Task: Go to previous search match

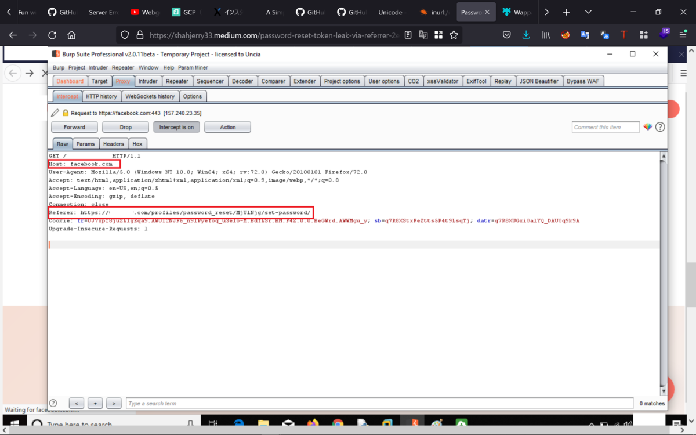Action: point(77,403)
